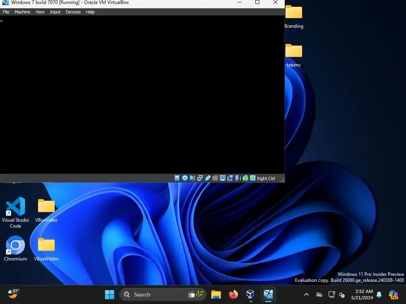Open the weather widget showing 61°
Screen dimensions: 406x304
click(13, 294)
